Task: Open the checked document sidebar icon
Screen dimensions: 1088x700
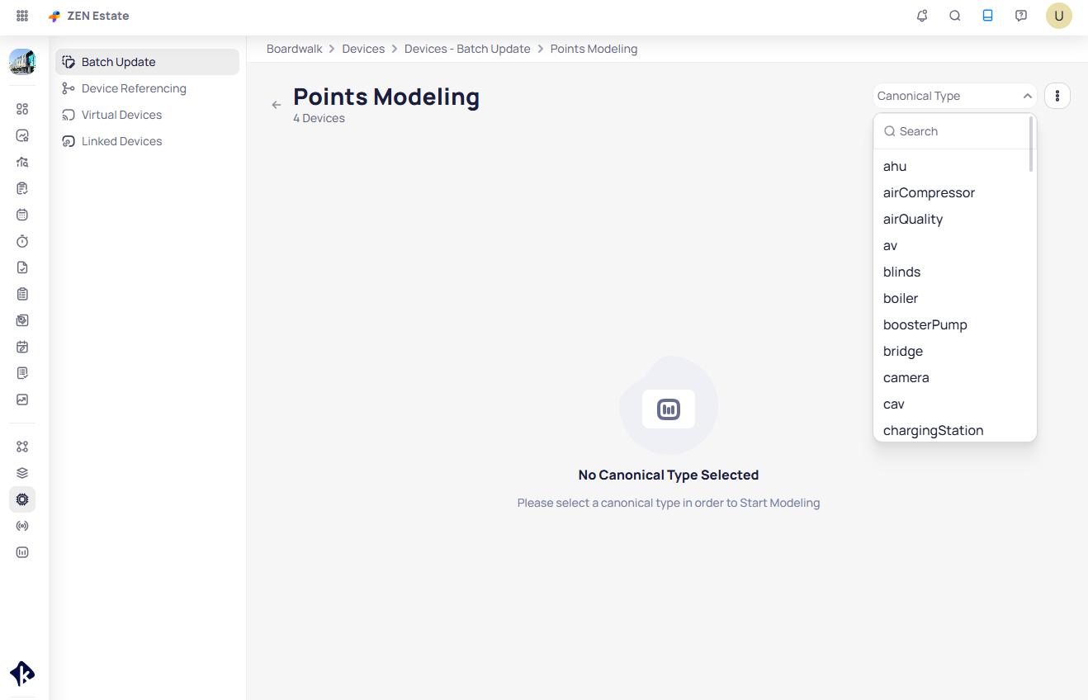Action: [x=22, y=267]
